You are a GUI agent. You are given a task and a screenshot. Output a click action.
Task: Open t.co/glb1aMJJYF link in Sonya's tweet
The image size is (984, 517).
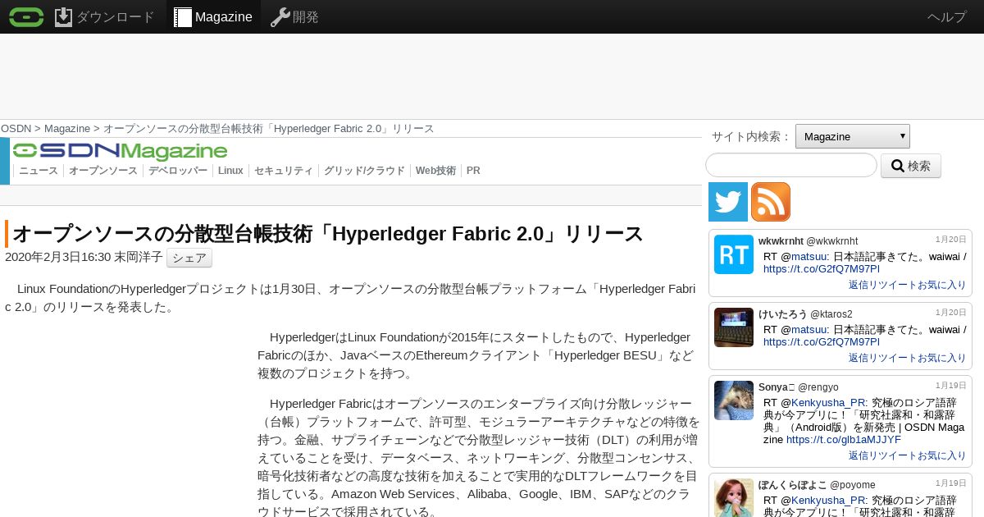pos(844,440)
